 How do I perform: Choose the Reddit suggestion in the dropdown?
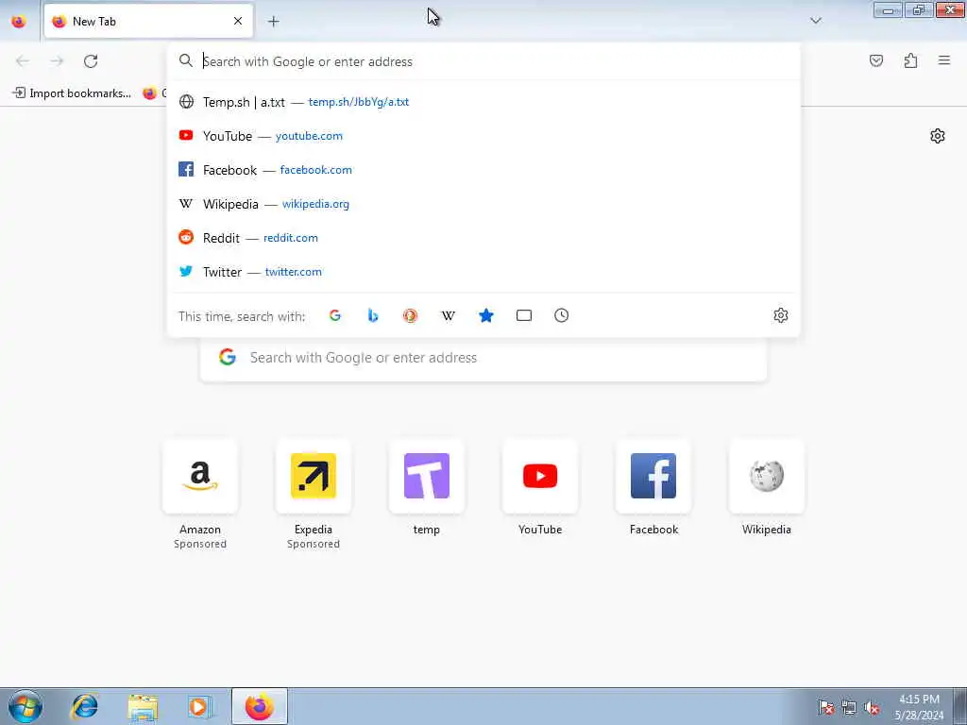[483, 237]
